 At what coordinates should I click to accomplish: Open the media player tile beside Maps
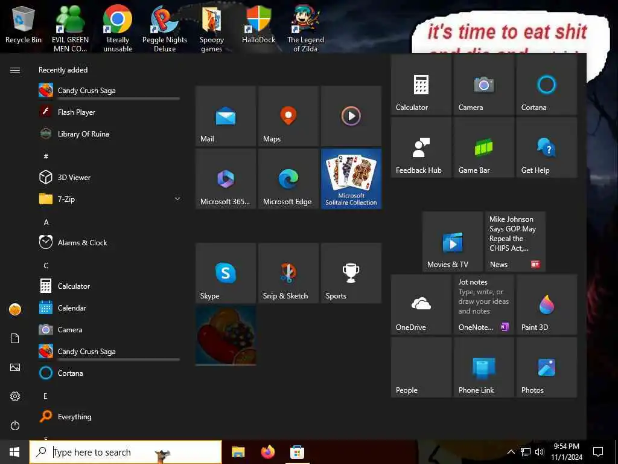click(351, 116)
